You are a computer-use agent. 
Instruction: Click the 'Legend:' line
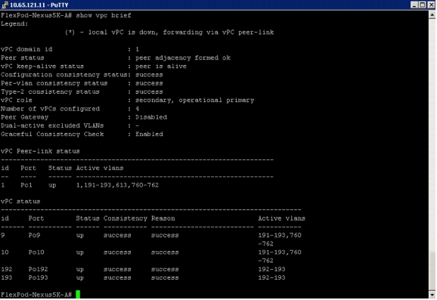coord(14,24)
